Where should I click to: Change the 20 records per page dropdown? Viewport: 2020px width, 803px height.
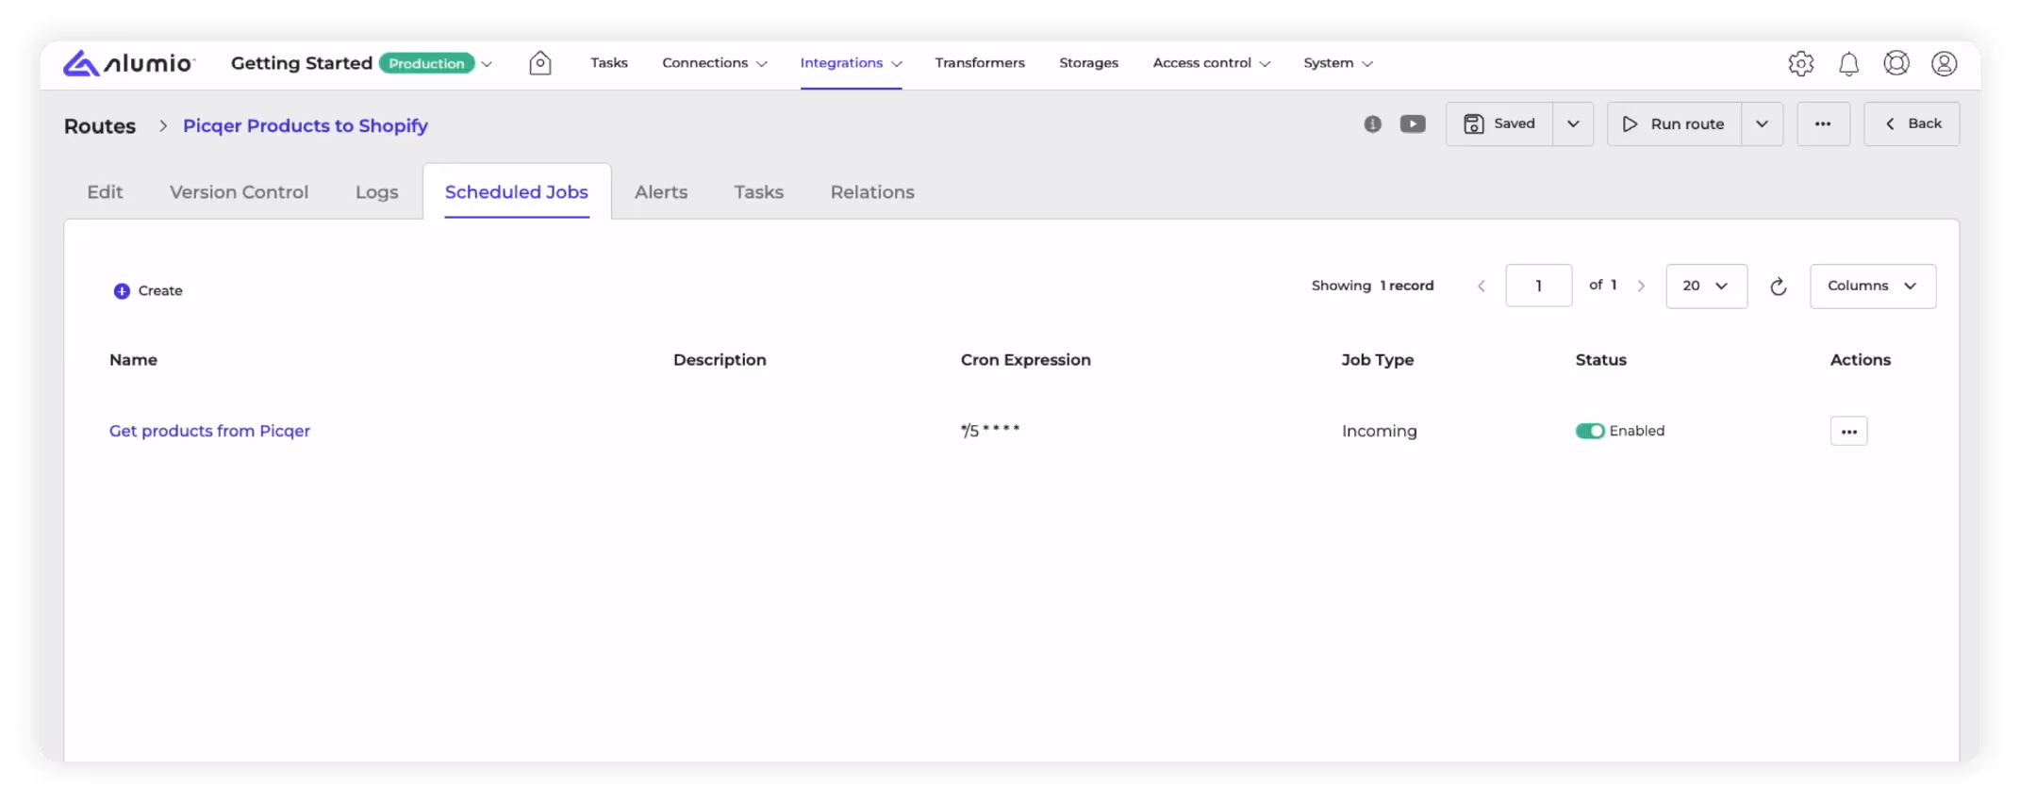1706,286
